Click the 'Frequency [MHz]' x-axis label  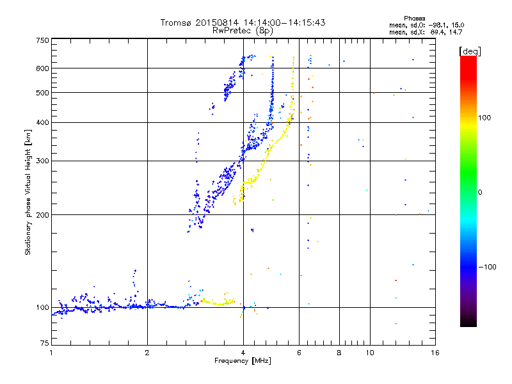(243, 361)
